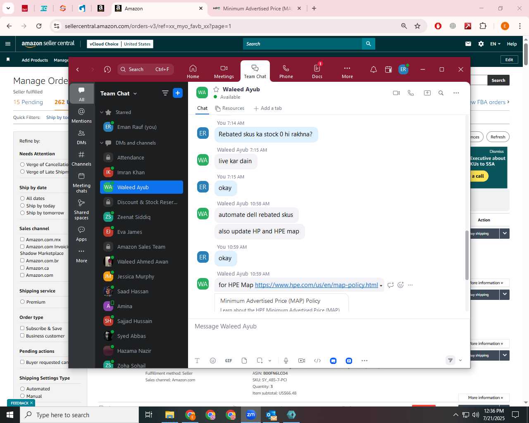This screenshot has width=529, height=423.
Task: Open Amazon Sales Team channel
Action: [141, 247]
